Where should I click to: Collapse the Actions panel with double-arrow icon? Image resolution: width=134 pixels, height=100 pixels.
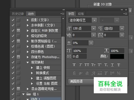tap(64, 10)
